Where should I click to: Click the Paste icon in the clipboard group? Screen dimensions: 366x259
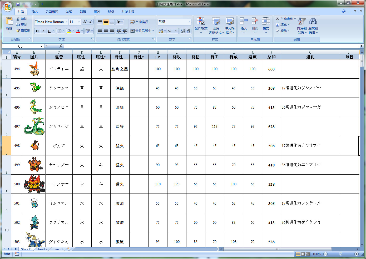click(x=9, y=21)
